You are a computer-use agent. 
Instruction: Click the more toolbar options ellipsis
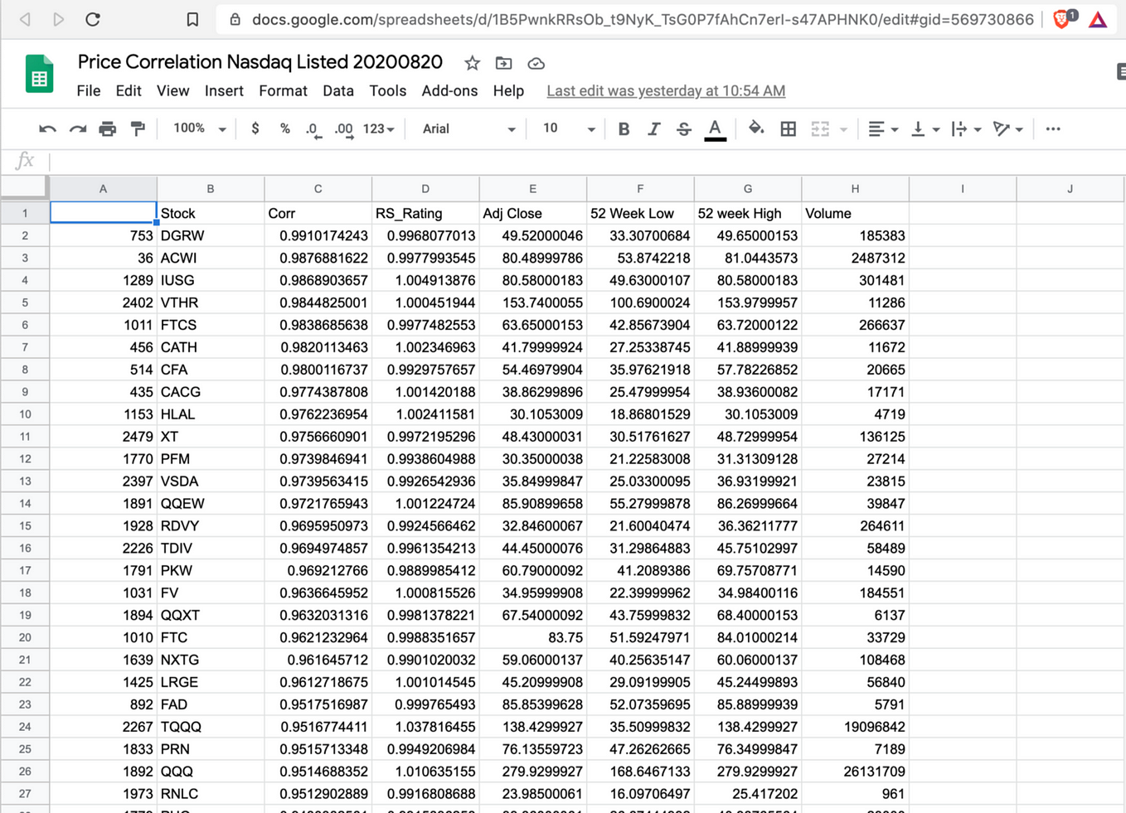(1053, 128)
